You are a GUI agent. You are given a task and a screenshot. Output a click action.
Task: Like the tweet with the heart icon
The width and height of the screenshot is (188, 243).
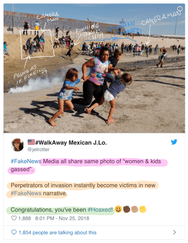tap(14, 218)
